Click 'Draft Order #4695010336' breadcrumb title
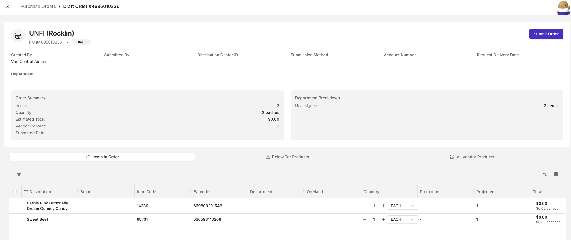Screen dimensions: 571x240 click(91, 6)
